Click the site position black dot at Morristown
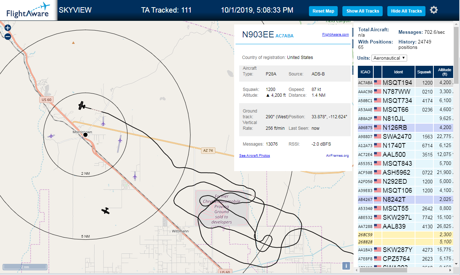The image size is (460, 275). point(85,135)
